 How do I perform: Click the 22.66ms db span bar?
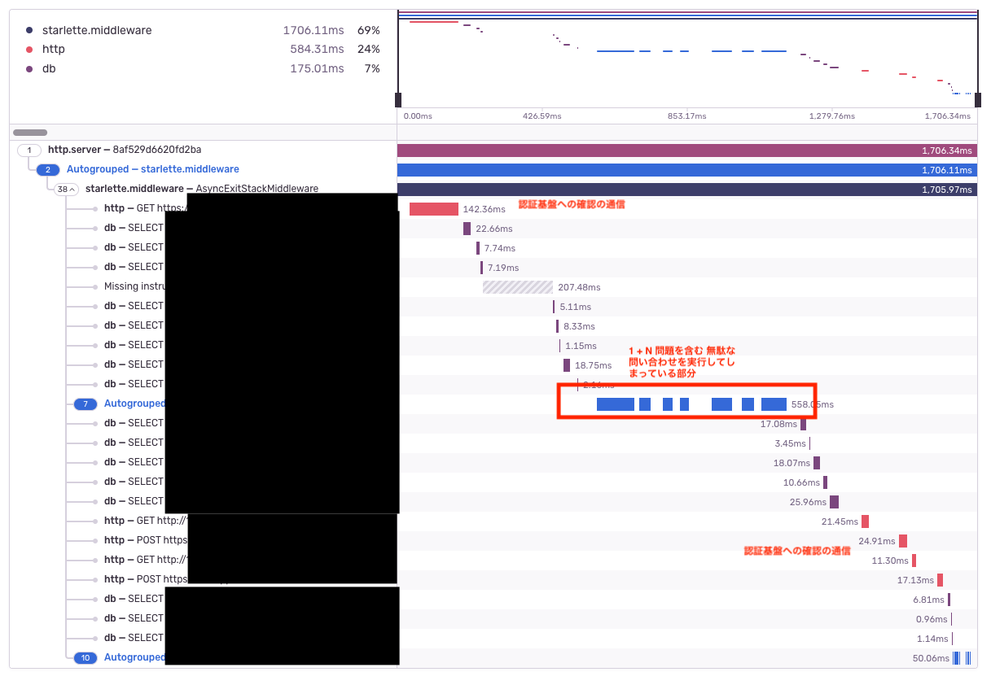coord(467,229)
